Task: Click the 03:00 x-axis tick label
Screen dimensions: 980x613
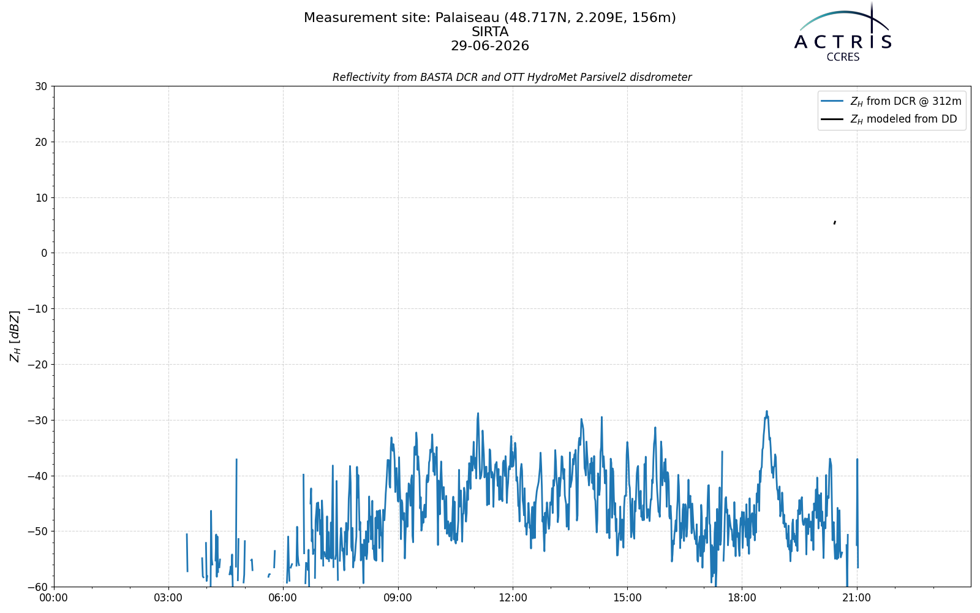Action: [168, 598]
